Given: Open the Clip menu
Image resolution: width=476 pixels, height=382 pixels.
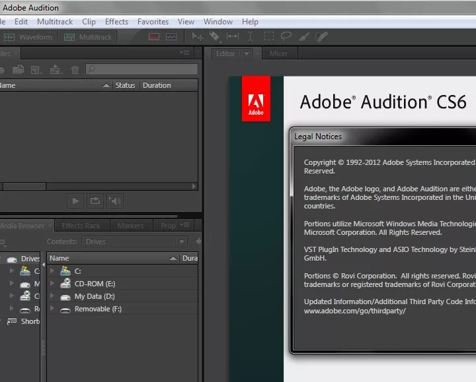Looking at the screenshot, I should (x=89, y=22).
